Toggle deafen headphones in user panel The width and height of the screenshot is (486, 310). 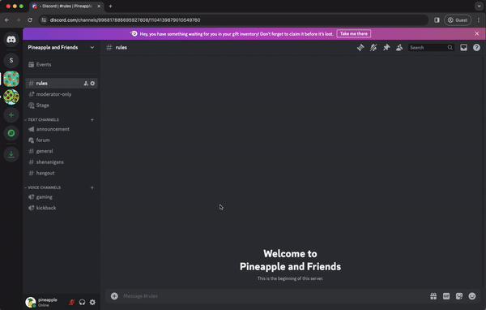point(82,302)
